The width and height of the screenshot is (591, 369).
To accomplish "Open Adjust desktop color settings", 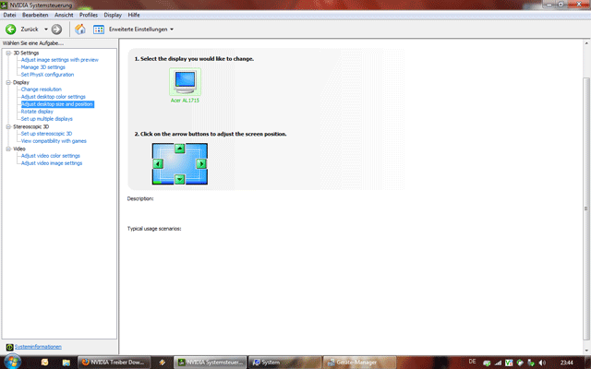I will [x=54, y=97].
